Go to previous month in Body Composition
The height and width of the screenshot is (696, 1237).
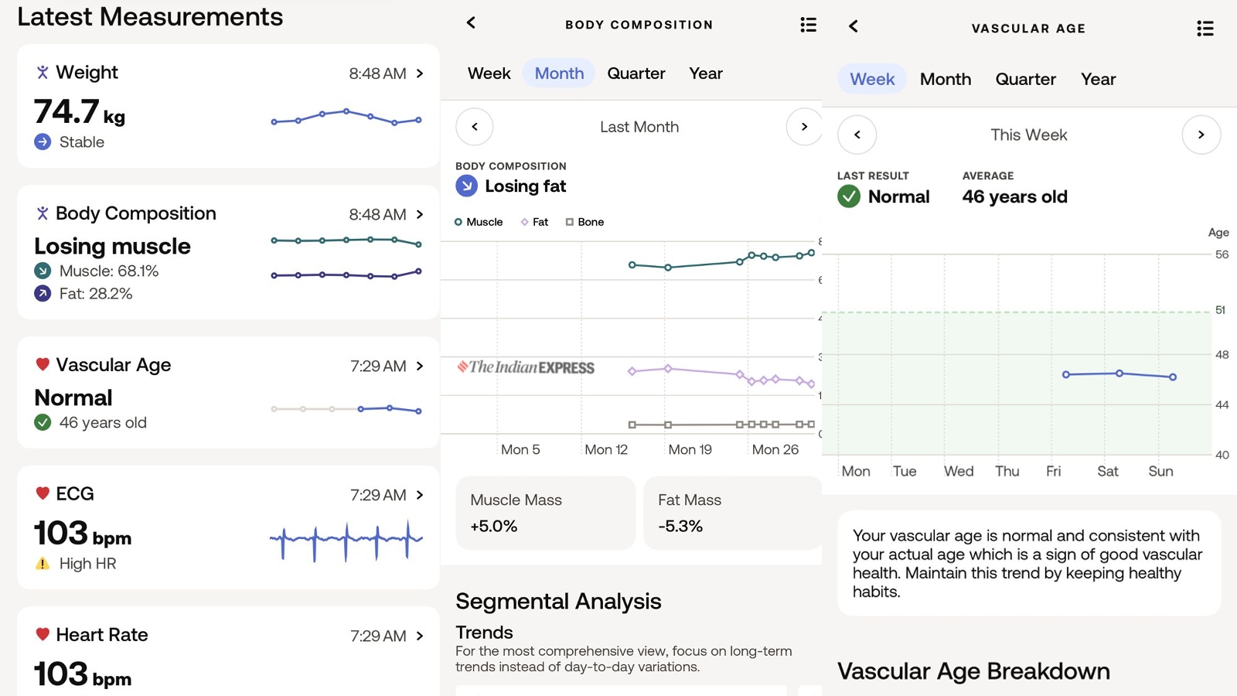point(475,127)
